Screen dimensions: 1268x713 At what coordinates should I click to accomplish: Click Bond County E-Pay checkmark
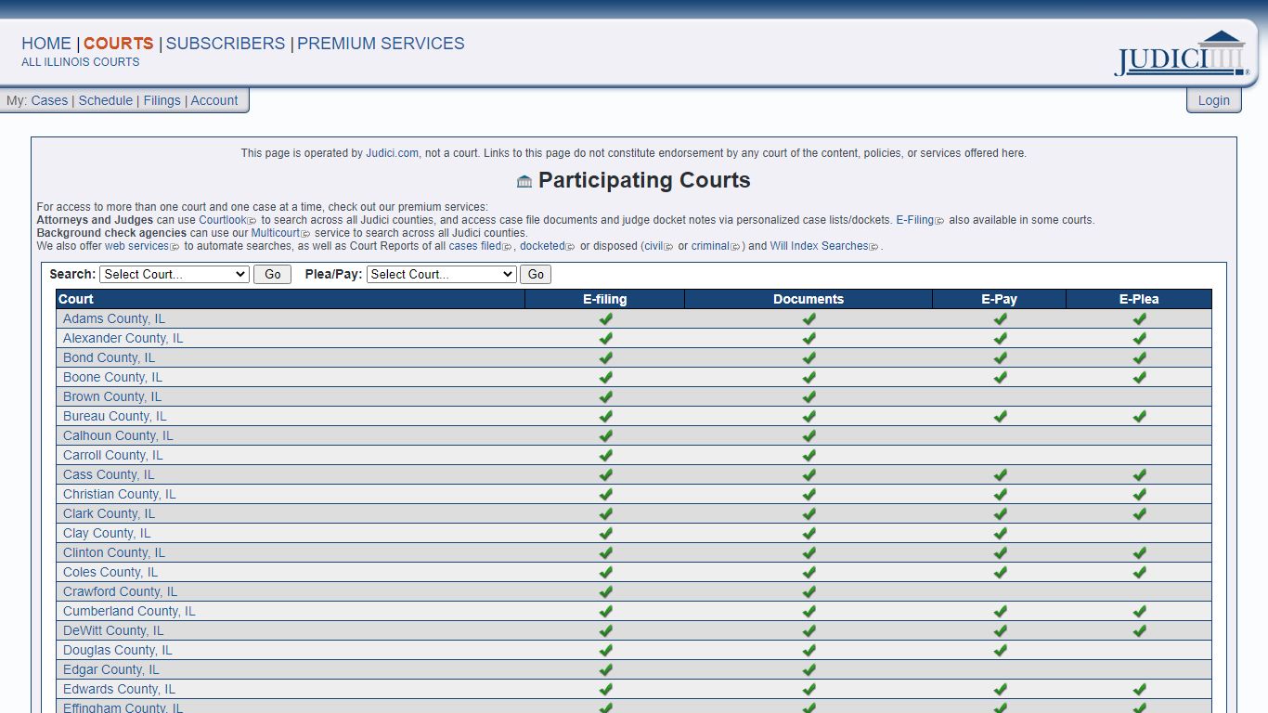point(1000,357)
